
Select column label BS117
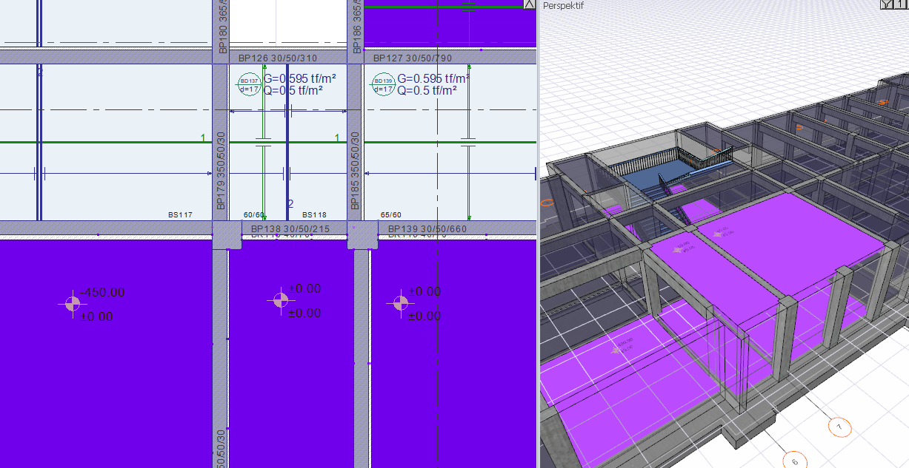point(180,215)
